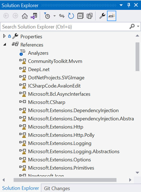The height and width of the screenshot is (192, 141).
Task: Expand the Properties node
Action: (x=4, y=36)
